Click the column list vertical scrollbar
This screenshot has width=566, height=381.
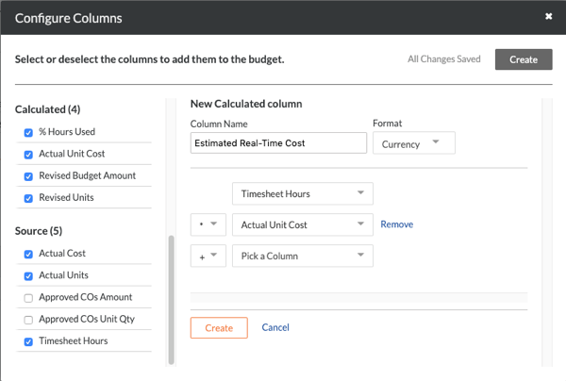pyautogui.click(x=171, y=300)
